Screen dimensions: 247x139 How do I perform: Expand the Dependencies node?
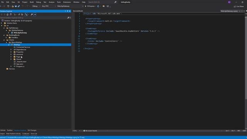click(11, 50)
